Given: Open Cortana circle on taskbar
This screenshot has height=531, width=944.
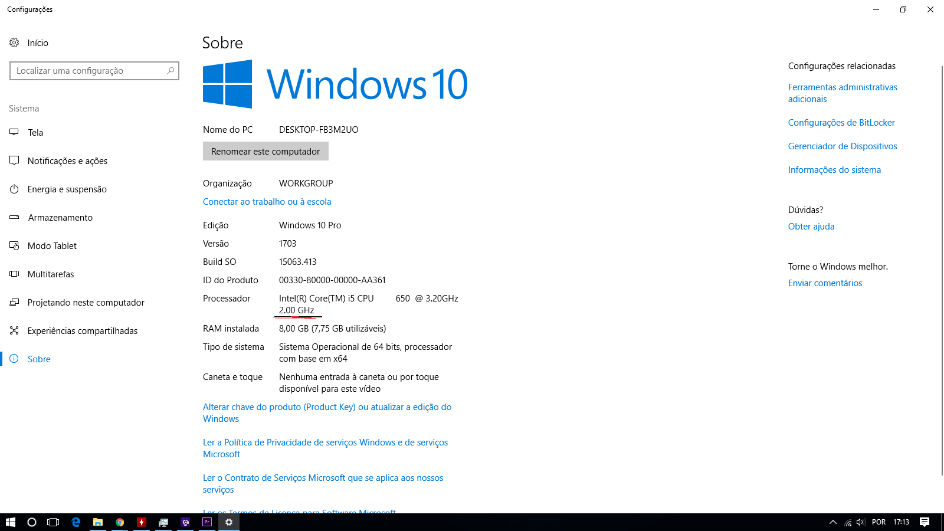Looking at the screenshot, I should click(32, 522).
